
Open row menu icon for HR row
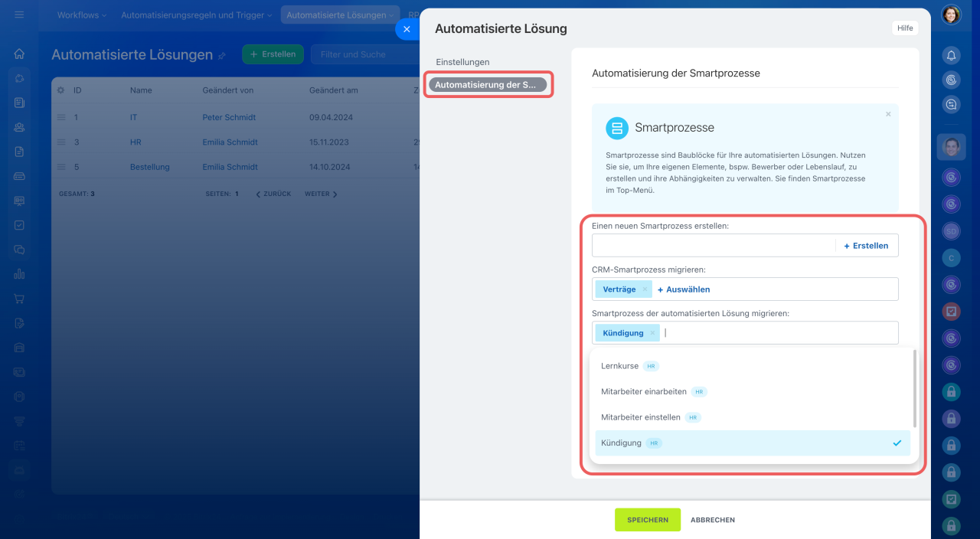click(61, 142)
